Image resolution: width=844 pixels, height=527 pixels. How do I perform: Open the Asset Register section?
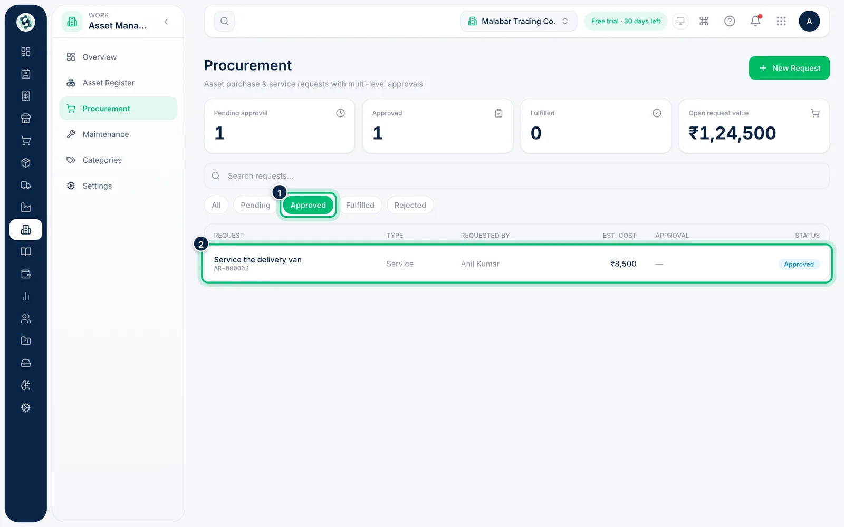118,83
